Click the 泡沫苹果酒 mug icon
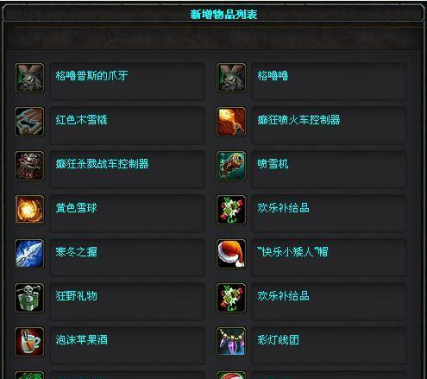Image resolution: width=427 pixels, height=379 pixels. click(x=29, y=342)
